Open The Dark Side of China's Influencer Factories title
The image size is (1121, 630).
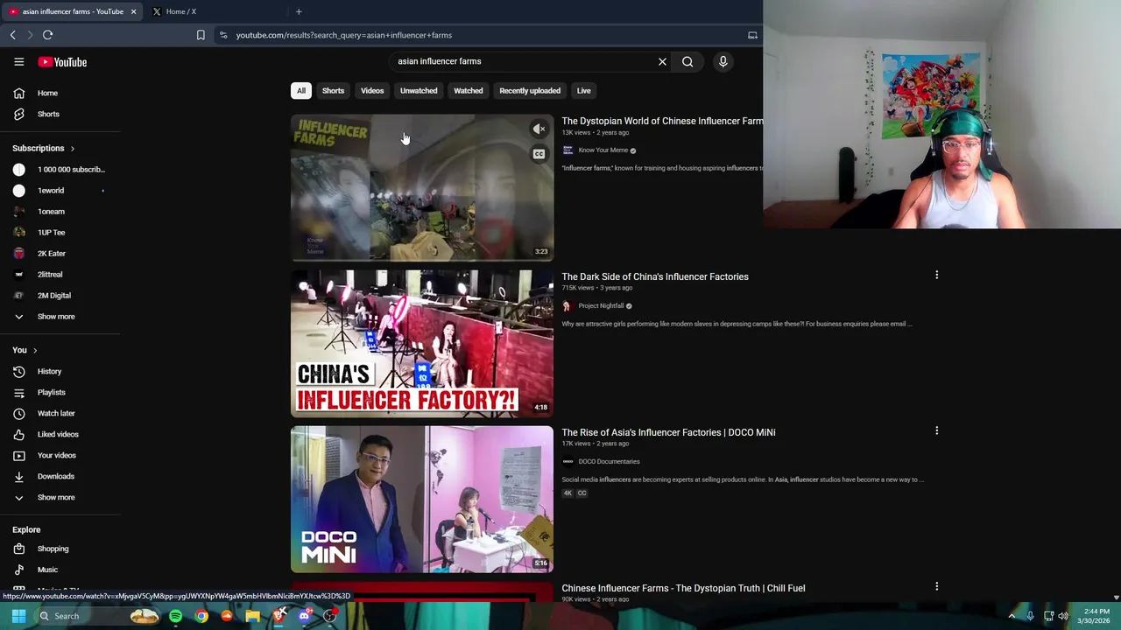tap(655, 276)
